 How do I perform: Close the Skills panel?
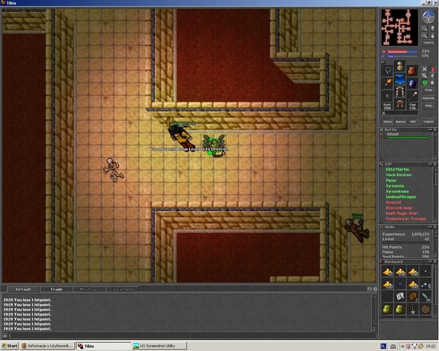[435, 227]
